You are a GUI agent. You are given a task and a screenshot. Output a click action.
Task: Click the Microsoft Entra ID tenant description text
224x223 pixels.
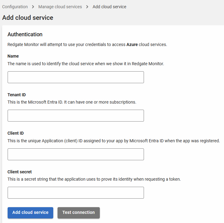pos(72,102)
